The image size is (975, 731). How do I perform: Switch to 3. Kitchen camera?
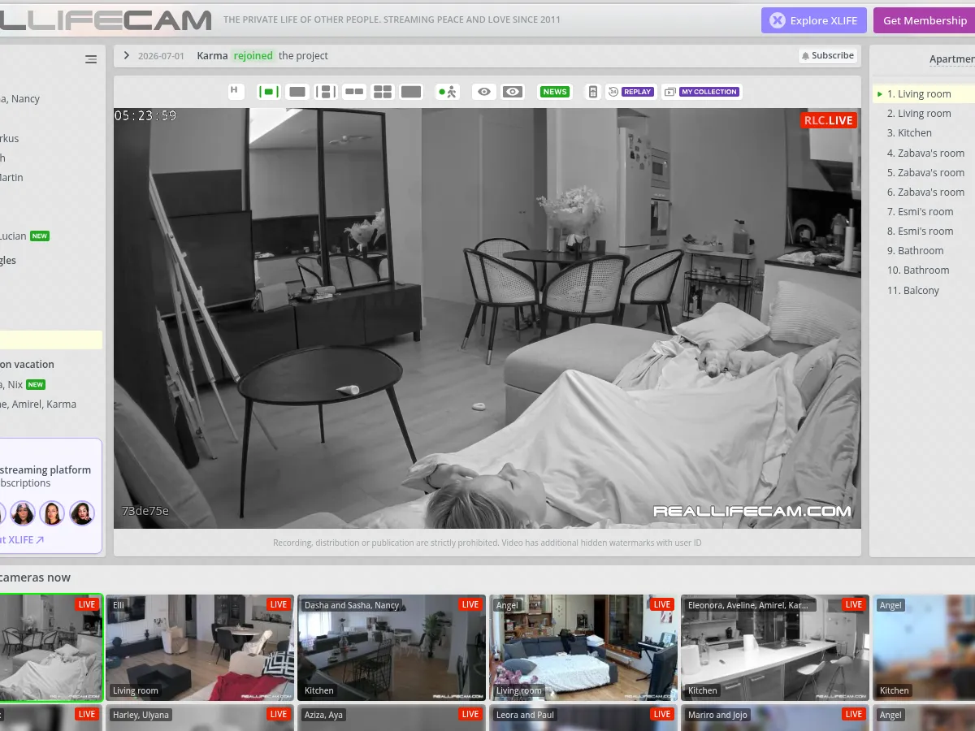tap(924, 133)
